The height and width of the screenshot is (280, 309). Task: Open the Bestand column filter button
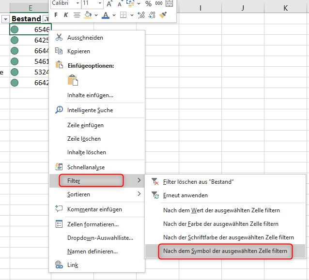pyautogui.click(x=46, y=19)
